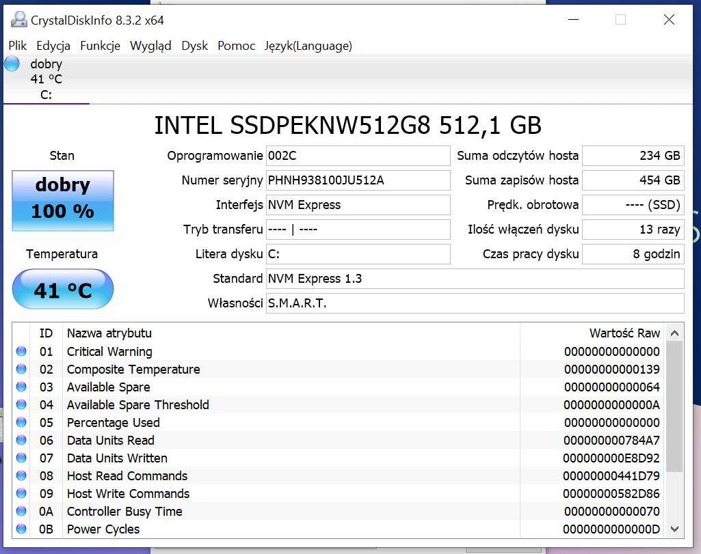Click the status orb for Percentage Used
Viewport: 701px width, 554px height.
(x=21, y=422)
